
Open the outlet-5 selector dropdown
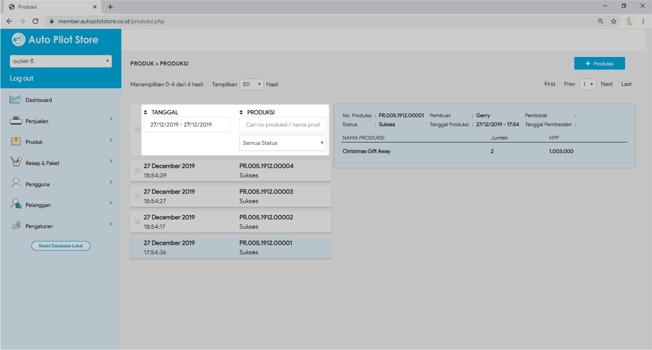[x=61, y=61]
